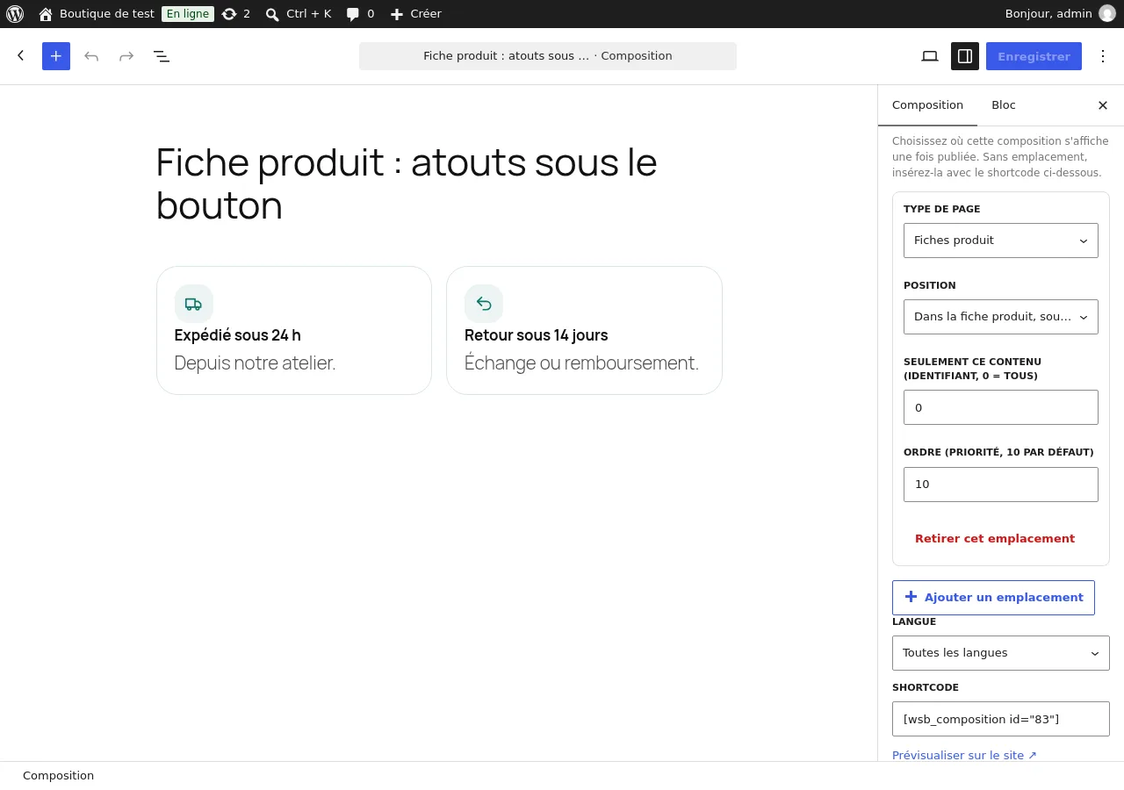The height and width of the screenshot is (790, 1124).
Task: Redo the last change
Action: click(126, 56)
